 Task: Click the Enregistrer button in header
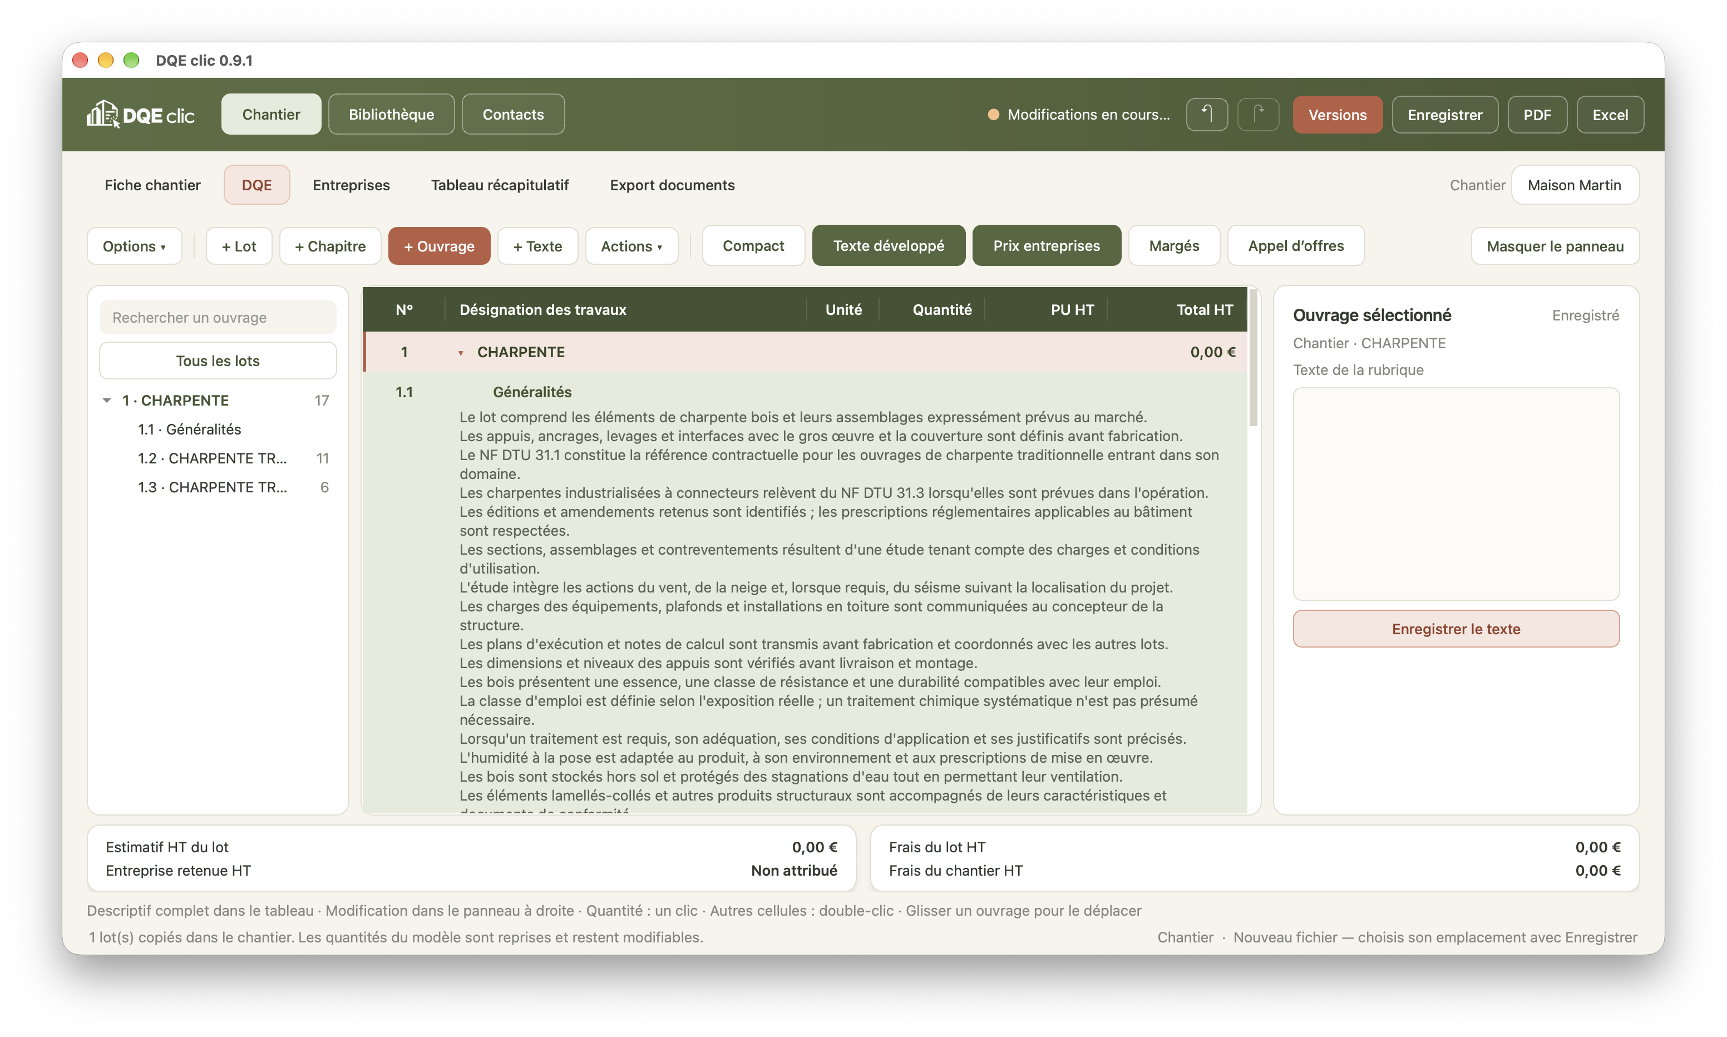[x=1445, y=115]
